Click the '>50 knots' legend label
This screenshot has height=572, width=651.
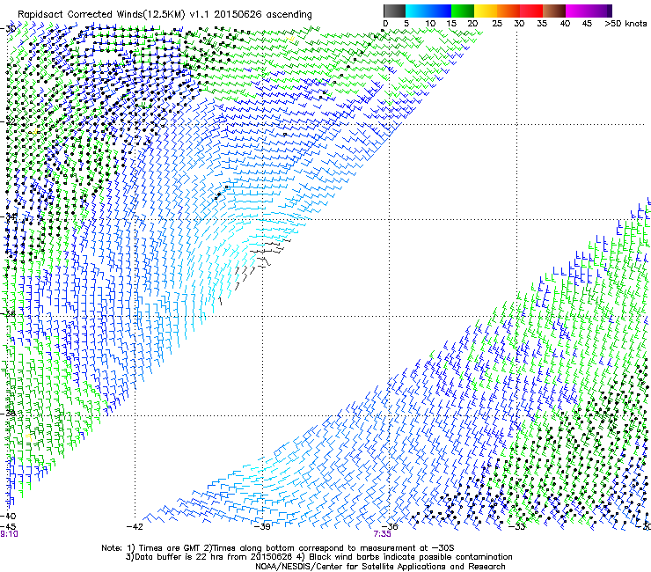[625, 24]
